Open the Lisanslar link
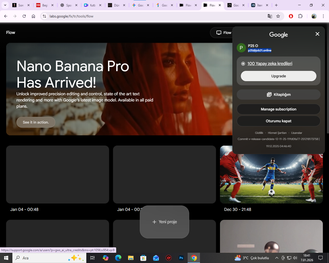 297,133
